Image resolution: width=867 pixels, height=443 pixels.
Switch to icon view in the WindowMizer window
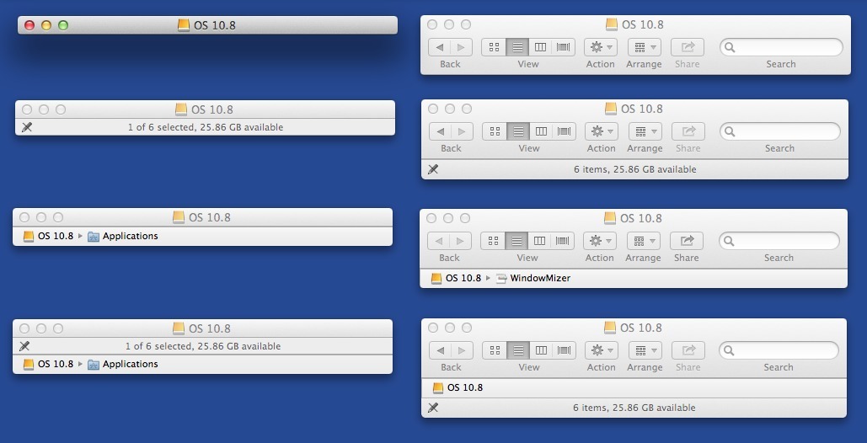pyautogui.click(x=493, y=241)
